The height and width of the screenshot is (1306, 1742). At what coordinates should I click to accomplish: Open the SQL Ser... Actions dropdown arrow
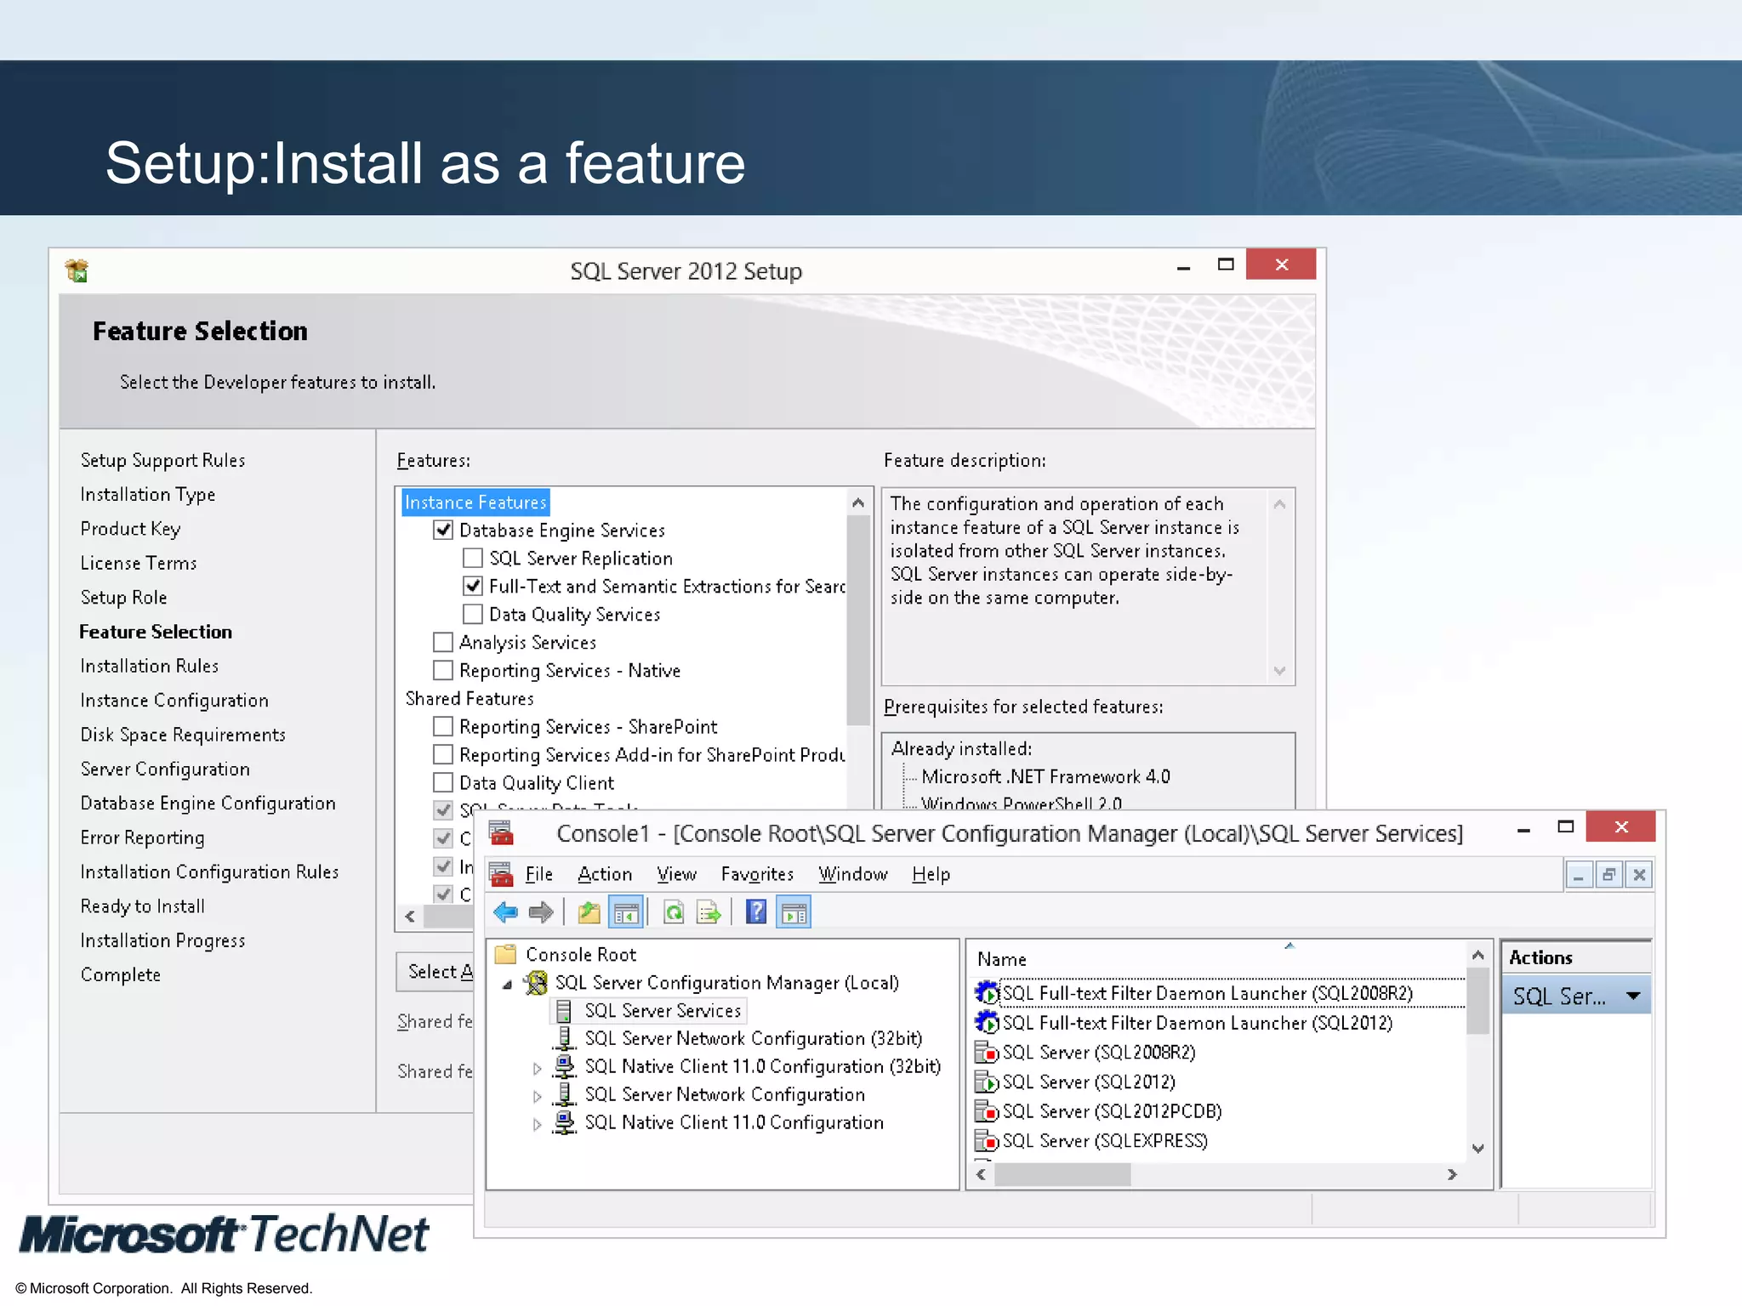pos(1633,997)
